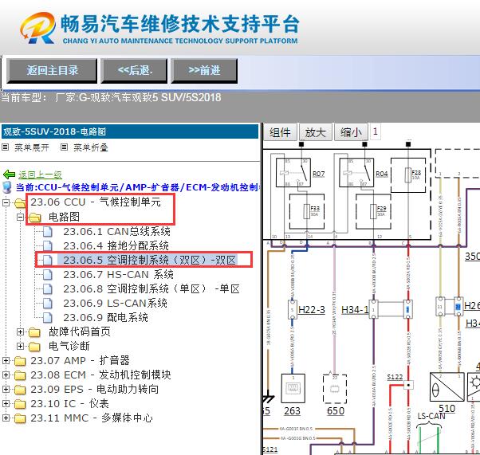Image resolution: width=480 pixels, height=455 pixels.
Task: Collapse all menus via 菜单折叠
Action: [91, 147]
